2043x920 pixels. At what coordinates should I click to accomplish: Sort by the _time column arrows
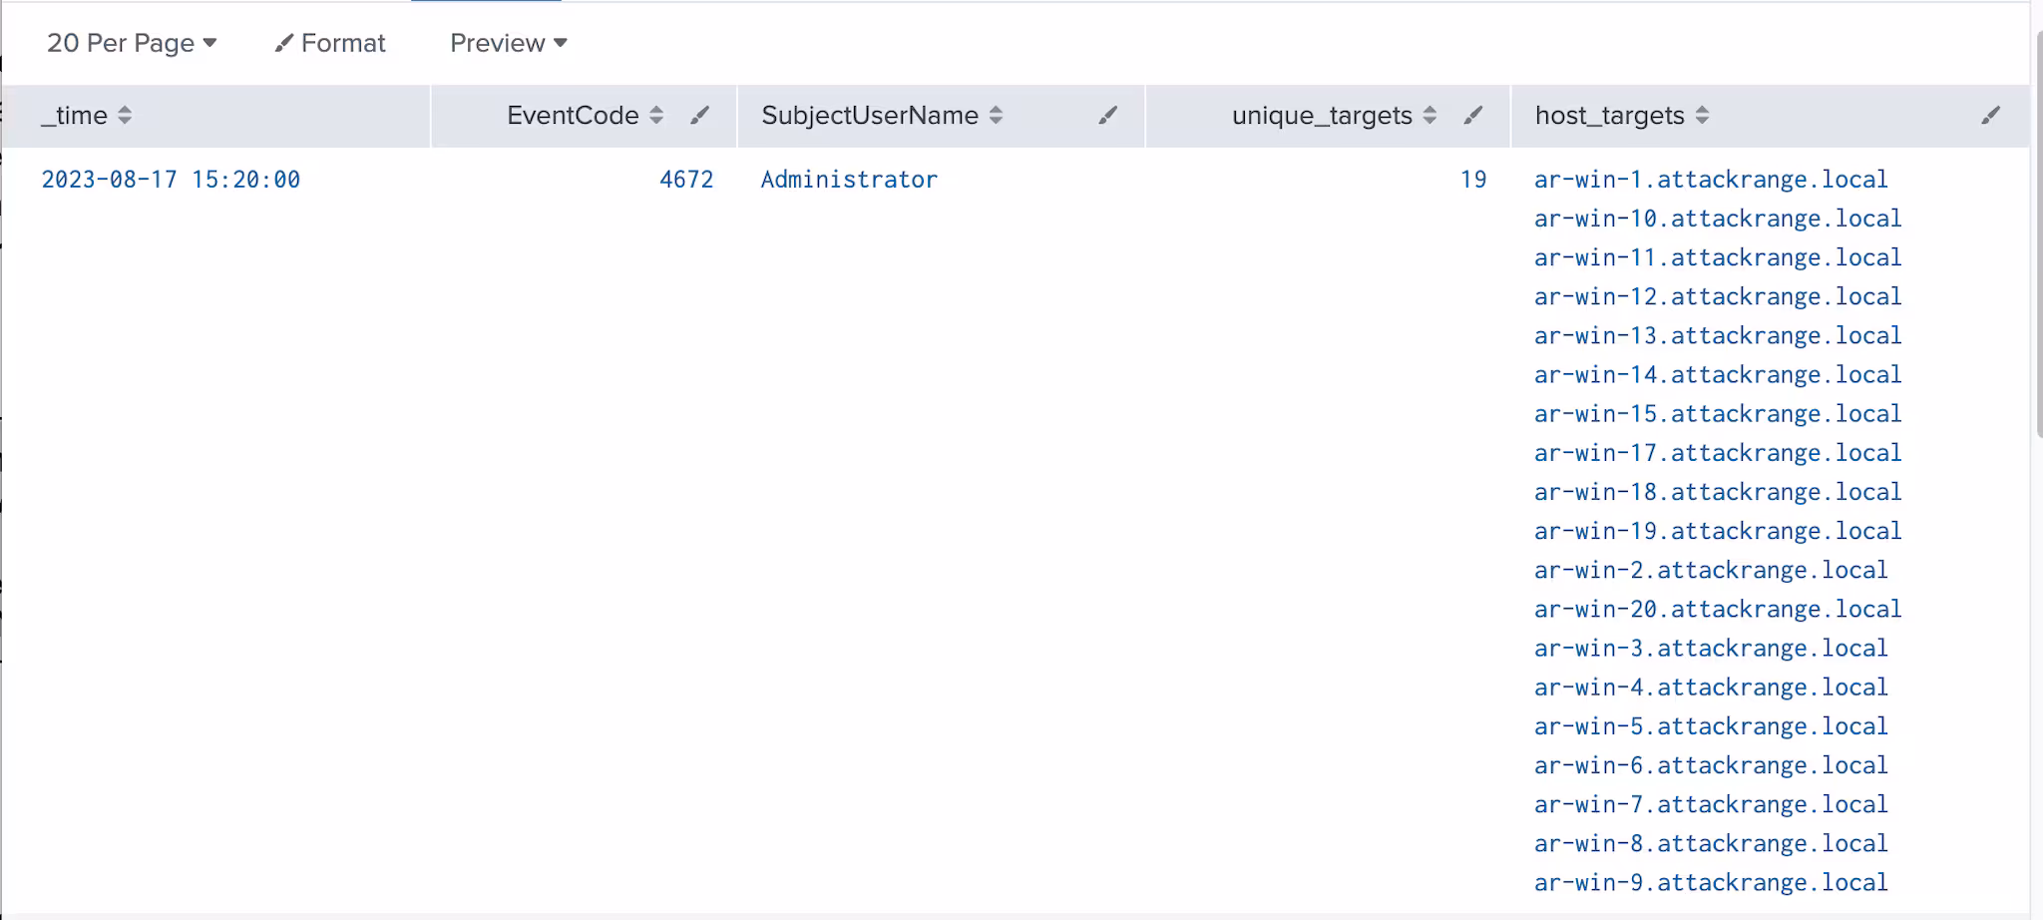click(125, 116)
